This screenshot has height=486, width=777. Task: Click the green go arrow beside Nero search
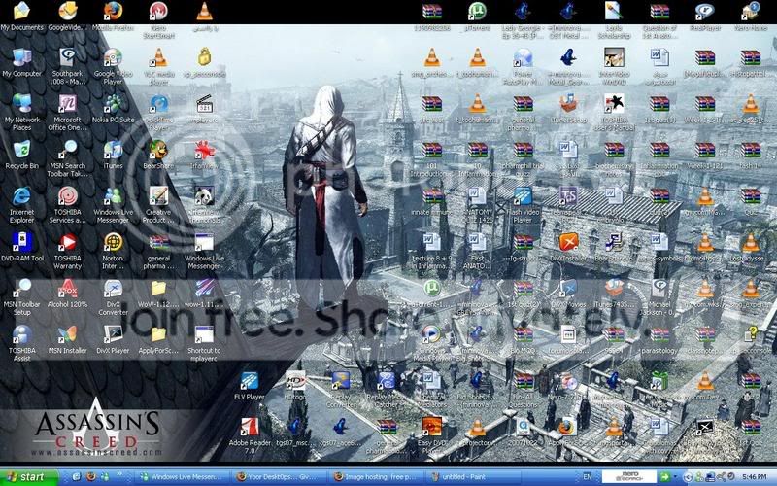pyautogui.click(x=664, y=477)
